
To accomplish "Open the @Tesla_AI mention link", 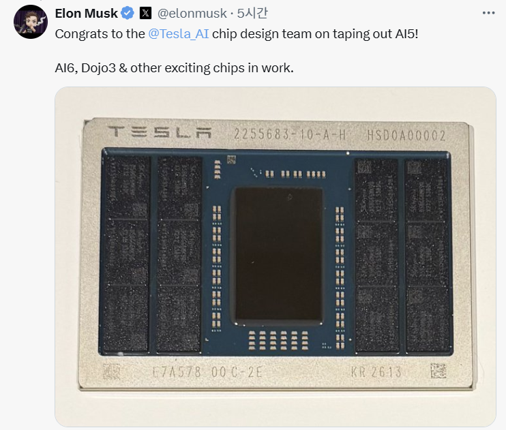I will point(178,33).
